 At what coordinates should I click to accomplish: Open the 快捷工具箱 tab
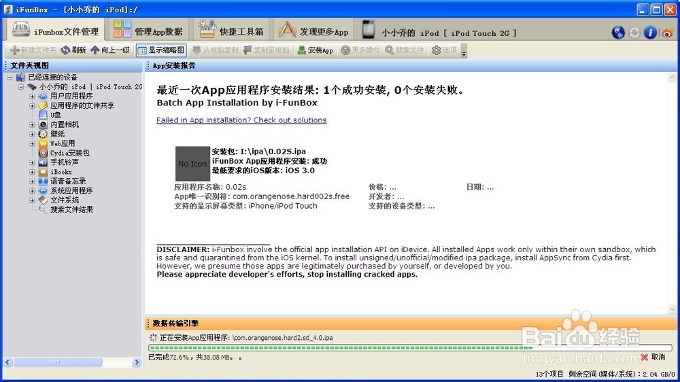[231, 31]
